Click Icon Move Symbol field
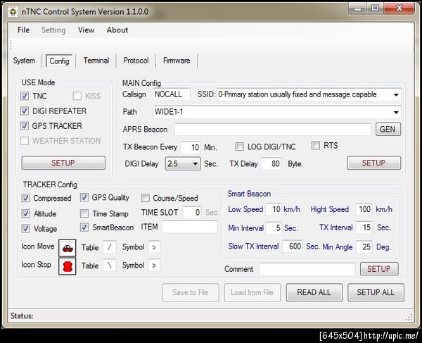Viewport: 422px width, 343px height. click(x=154, y=247)
